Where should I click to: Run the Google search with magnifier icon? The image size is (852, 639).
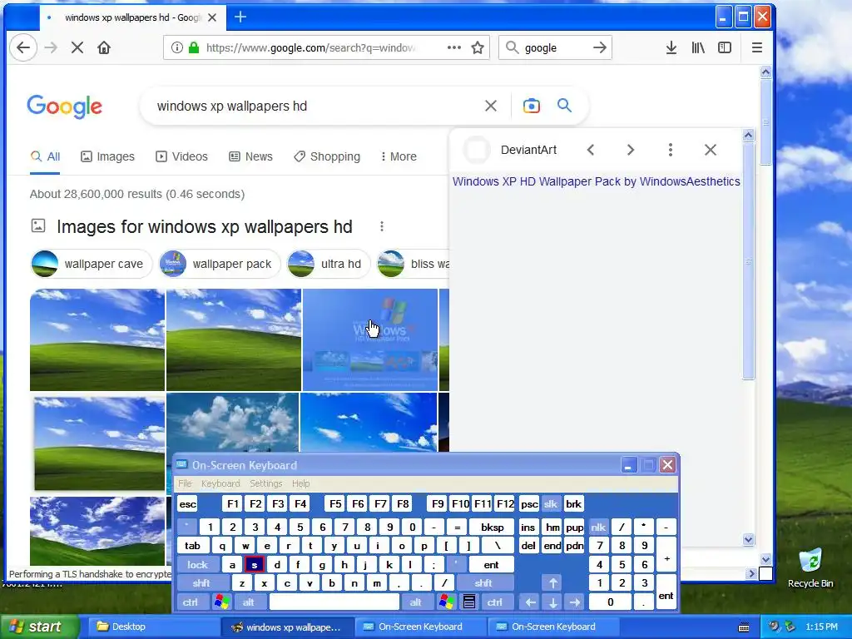(565, 106)
